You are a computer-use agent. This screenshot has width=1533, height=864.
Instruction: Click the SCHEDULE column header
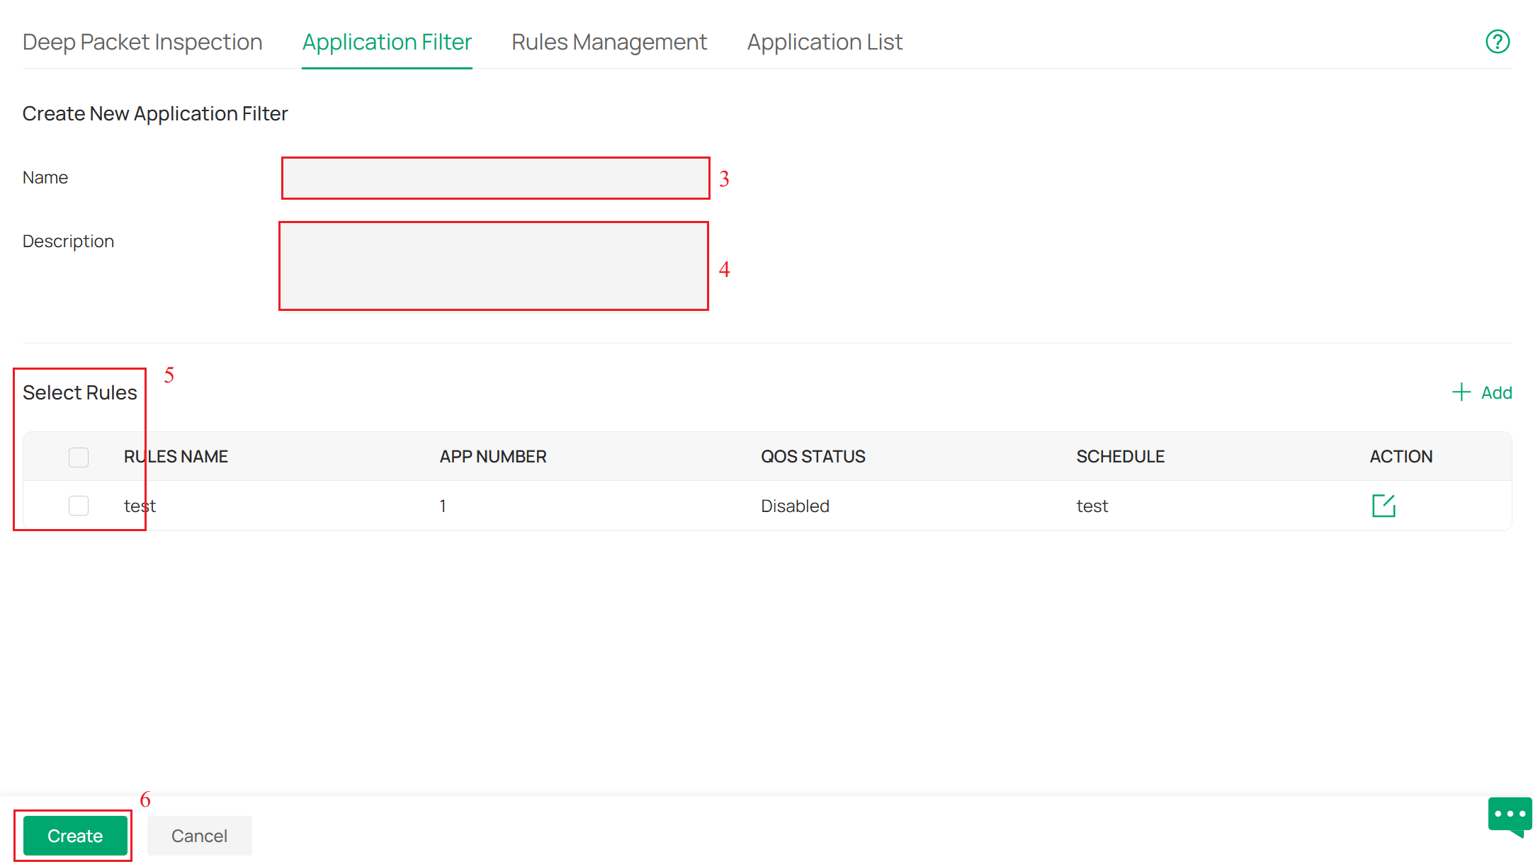coord(1121,456)
